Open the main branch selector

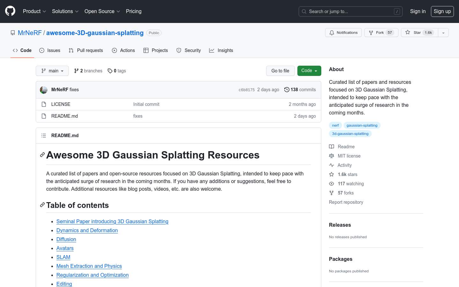[52, 70]
